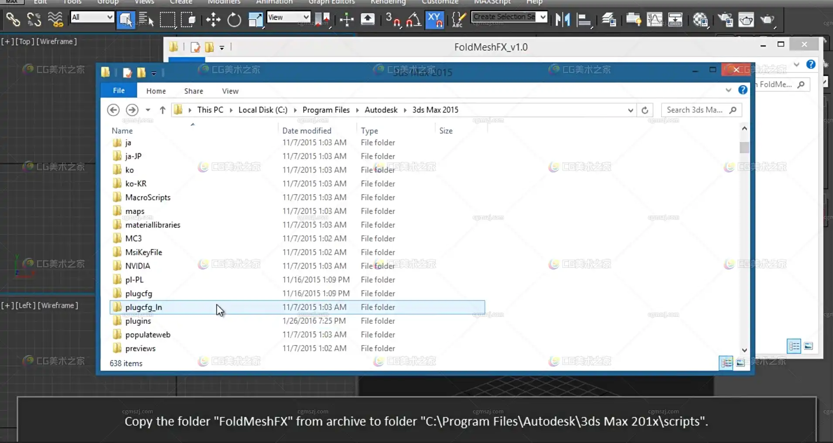Click the Render Production teapot
Image resolution: width=833 pixels, height=443 pixels.
tap(767, 20)
